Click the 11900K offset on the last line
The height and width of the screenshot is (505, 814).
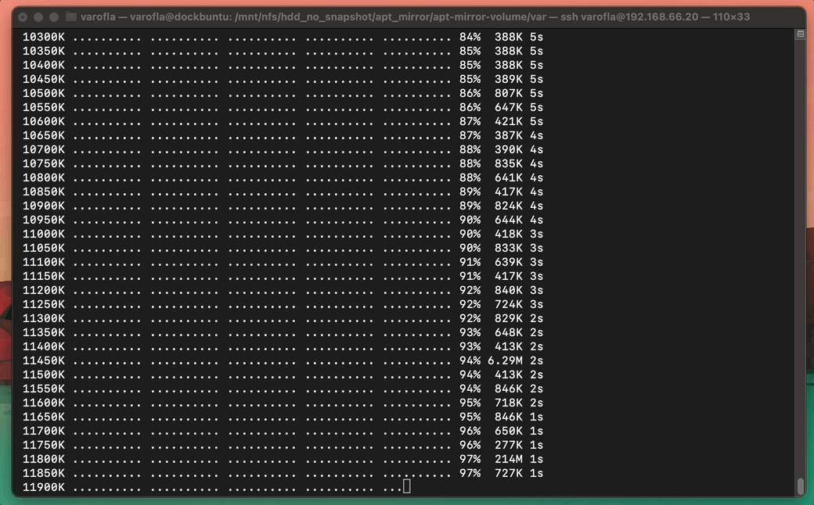click(44, 487)
